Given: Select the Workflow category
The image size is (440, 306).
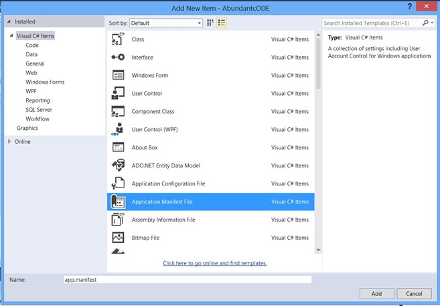Looking at the screenshot, I should tap(38, 119).
